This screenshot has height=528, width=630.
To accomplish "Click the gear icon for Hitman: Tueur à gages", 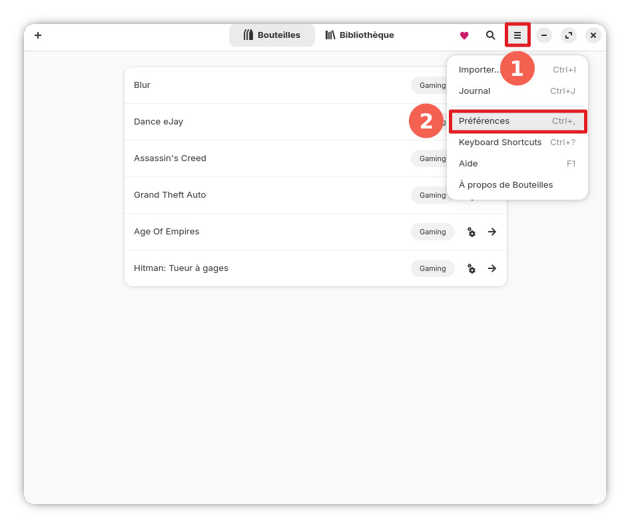I will click(472, 268).
